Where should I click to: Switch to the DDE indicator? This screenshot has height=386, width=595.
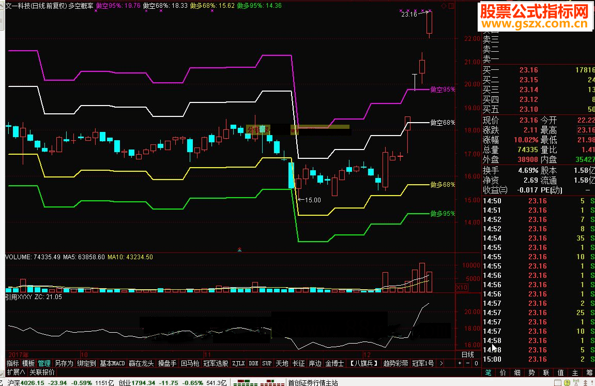[x=253, y=363]
